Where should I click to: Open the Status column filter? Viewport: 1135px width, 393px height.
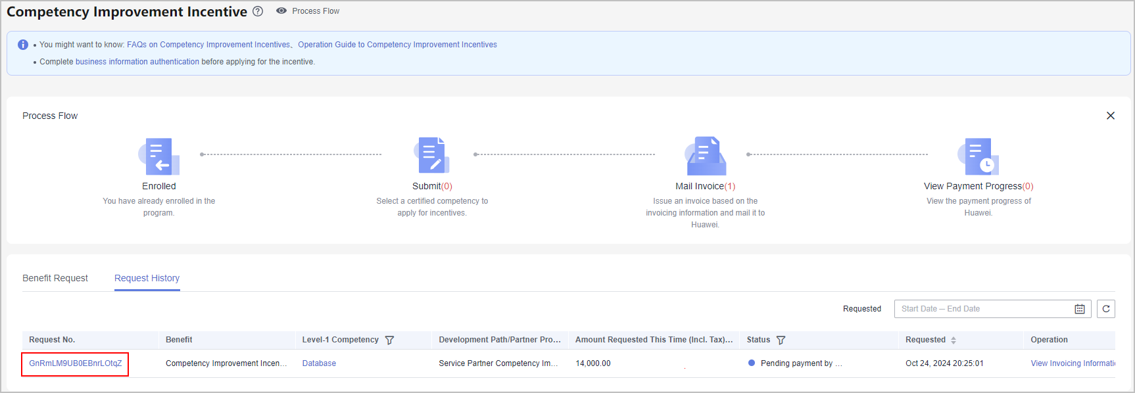click(x=781, y=340)
